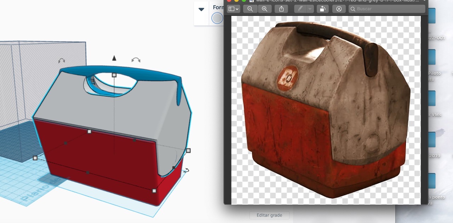Focus the Buscar search field in Preview
This screenshot has width=453, height=223.
(x=387, y=9)
